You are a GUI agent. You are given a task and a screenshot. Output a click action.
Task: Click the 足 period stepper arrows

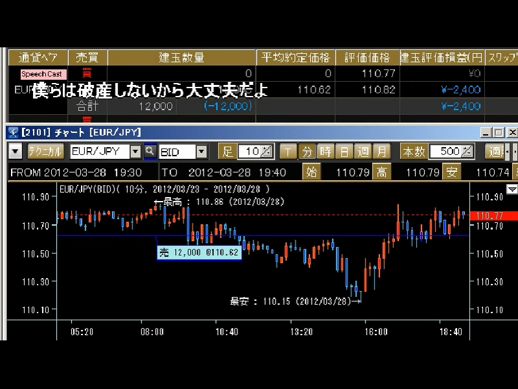266,151
